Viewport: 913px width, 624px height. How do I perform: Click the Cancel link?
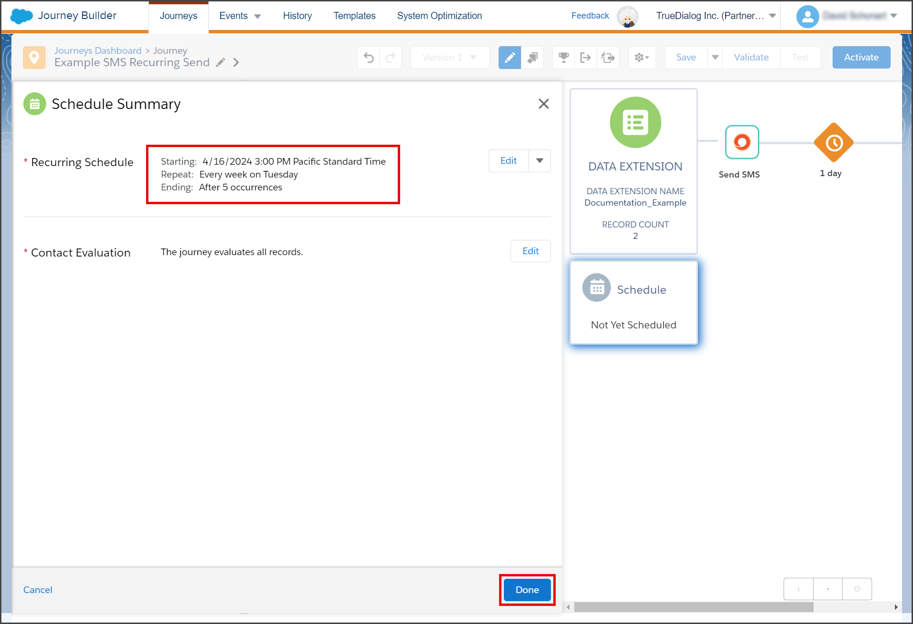tap(38, 590)
